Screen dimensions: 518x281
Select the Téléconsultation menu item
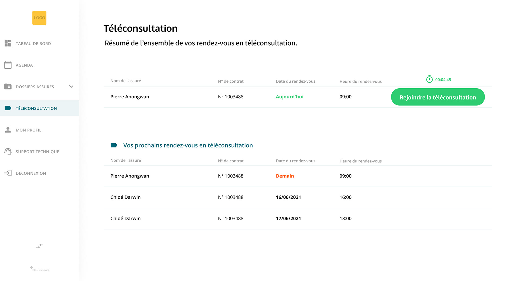click(39, 108)
